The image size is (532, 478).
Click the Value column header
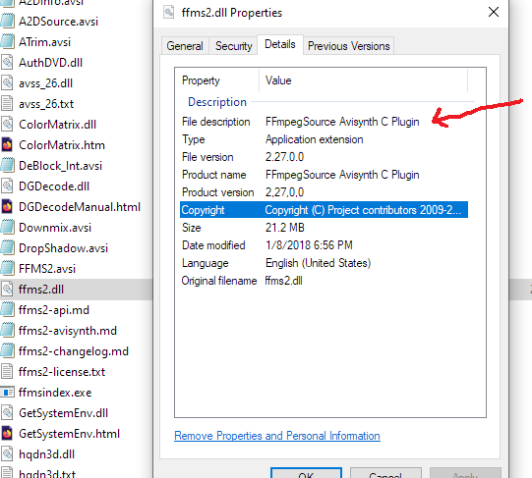363,80
